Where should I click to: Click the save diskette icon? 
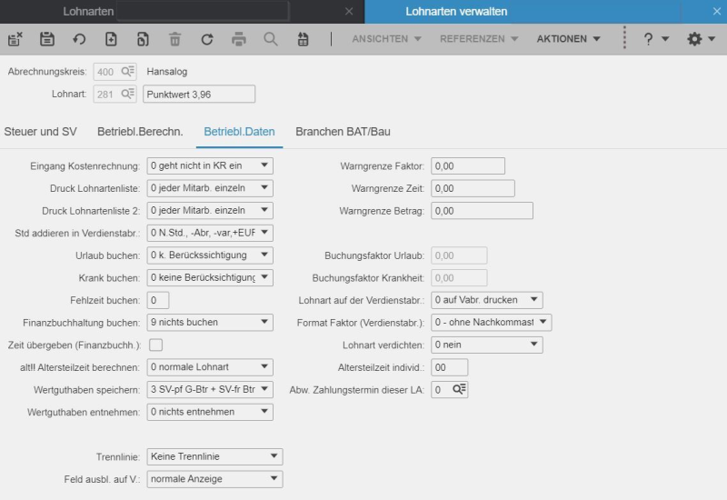pos(47,39)
